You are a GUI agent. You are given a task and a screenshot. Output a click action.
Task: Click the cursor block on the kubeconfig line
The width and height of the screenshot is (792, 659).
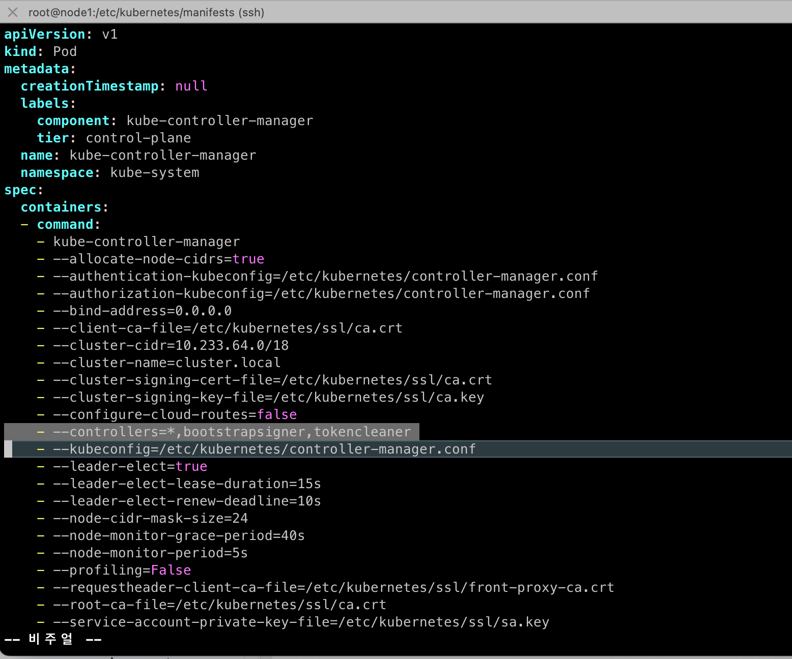pyautogui.click(x=8, y=449)
